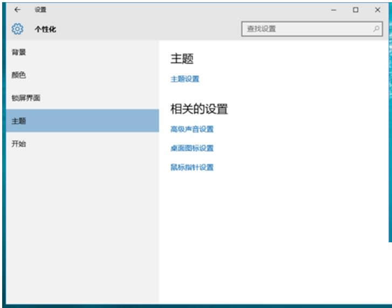
Task: Go to 锁屏界面 (Lock screen) settings
Action: (x=26, y=98)
